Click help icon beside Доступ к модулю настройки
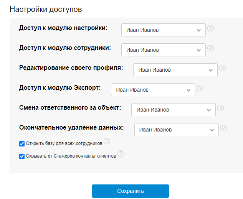This screenshot has height=199, width=243. [210, 28]
